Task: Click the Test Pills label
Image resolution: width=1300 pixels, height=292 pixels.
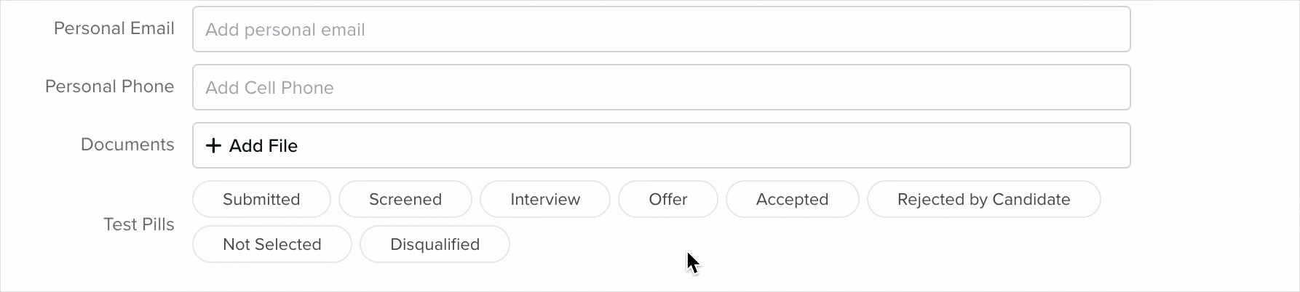Action: (139, 224)
